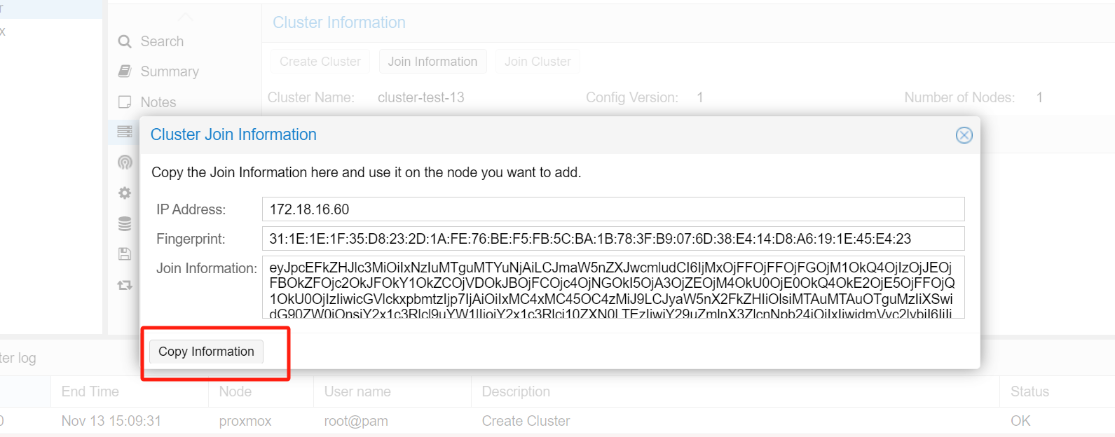
Task: Sort by End Time column header
Action: [x=90, y=391]
